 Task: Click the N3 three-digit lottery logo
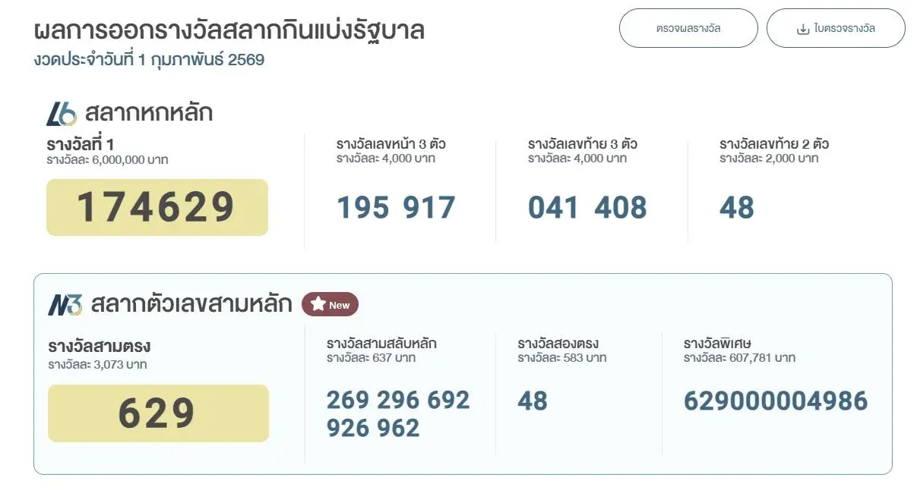click(x=65, y=305)
